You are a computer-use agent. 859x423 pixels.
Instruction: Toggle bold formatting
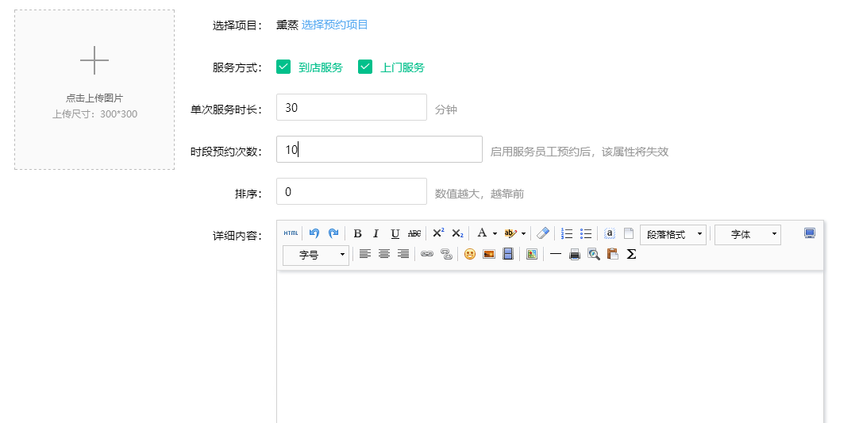pos(357,234)
